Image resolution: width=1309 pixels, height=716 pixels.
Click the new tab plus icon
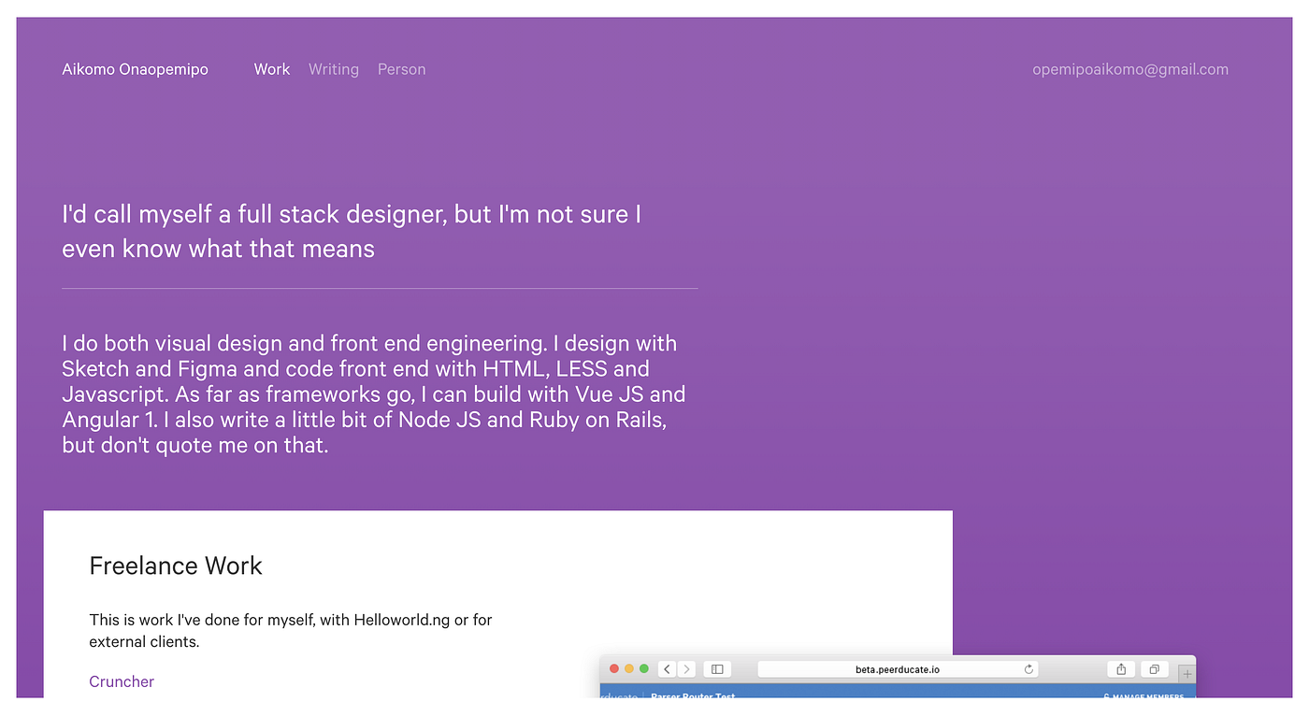click(1187, 673)
